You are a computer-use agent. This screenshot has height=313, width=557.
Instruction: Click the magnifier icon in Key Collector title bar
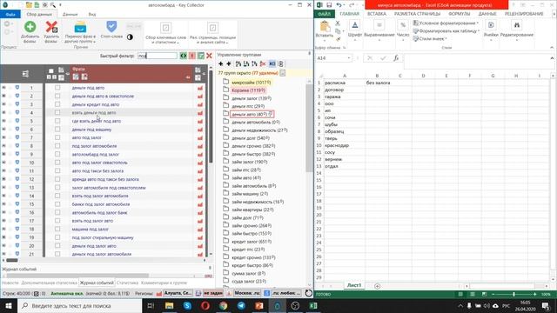52,5
